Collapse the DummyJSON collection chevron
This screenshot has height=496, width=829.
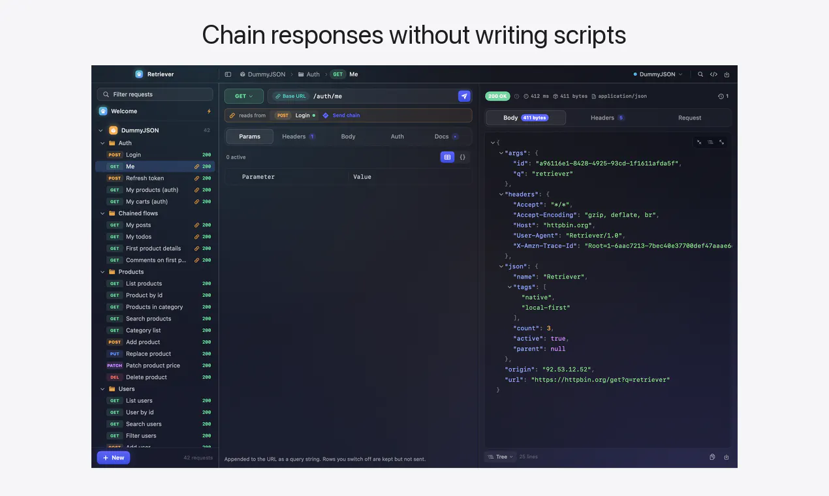[101, 131]
